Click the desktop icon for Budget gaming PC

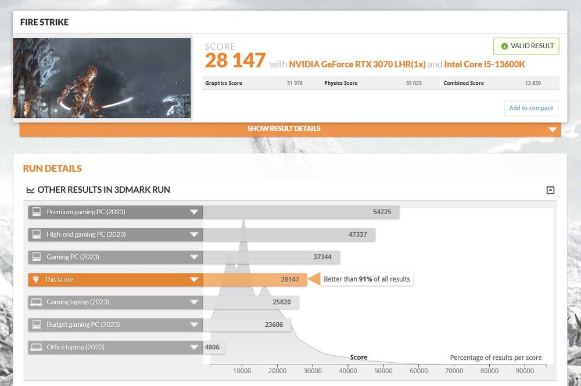[37, 324]
